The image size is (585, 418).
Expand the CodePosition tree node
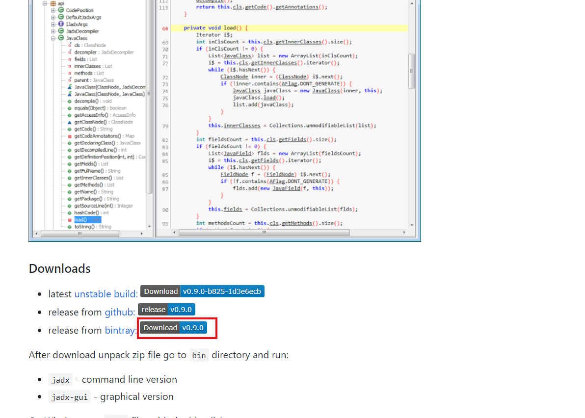52,10
